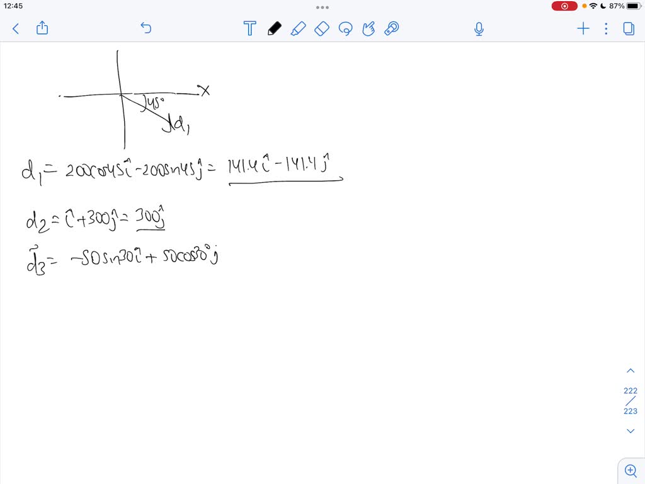The height and width of the screenshot is (484, 645).
Task: Open the iPad multitasking menu
Action: 322,7
